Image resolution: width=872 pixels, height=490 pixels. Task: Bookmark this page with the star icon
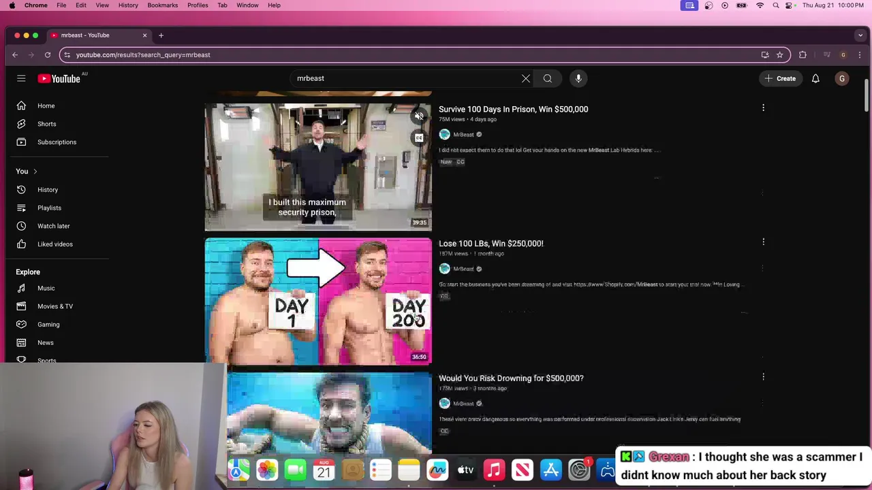(779, 54)
